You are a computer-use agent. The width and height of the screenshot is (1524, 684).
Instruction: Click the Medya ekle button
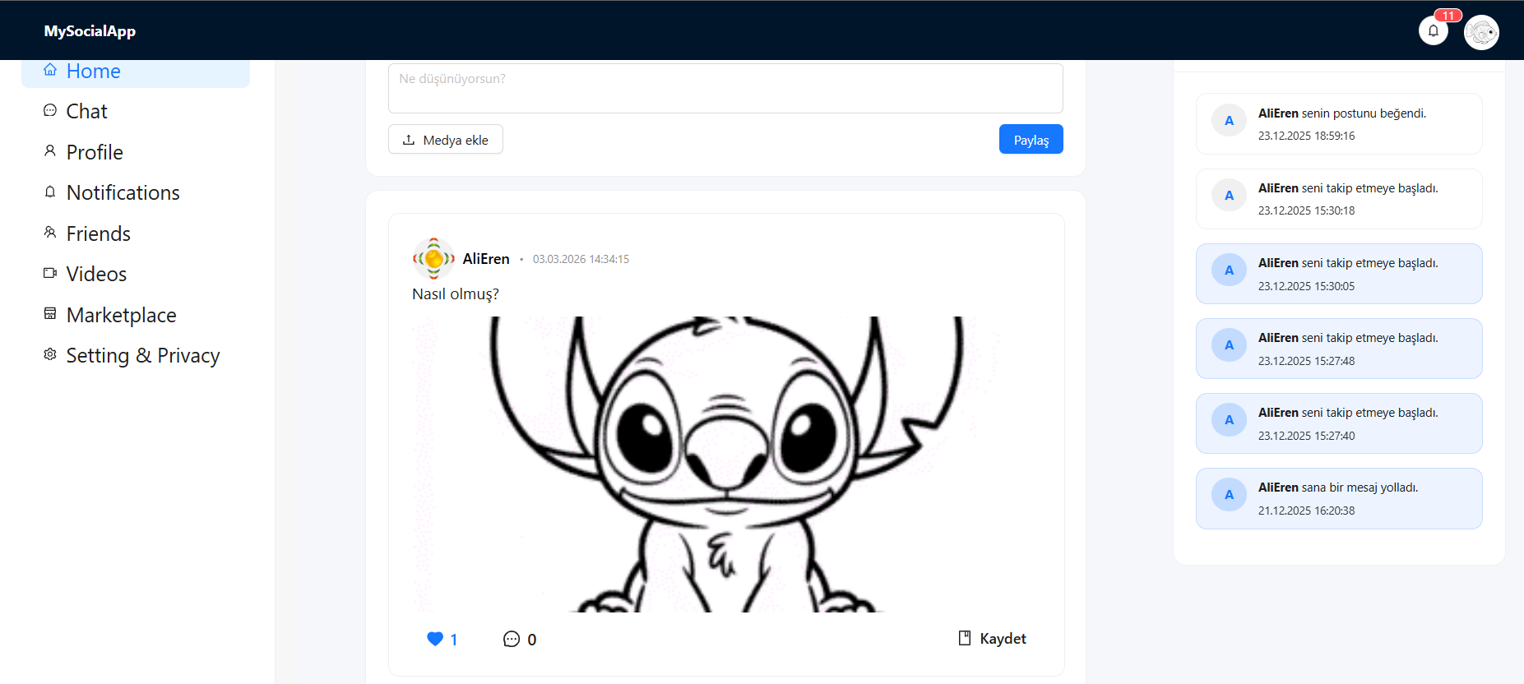click(x=446, y=139)
